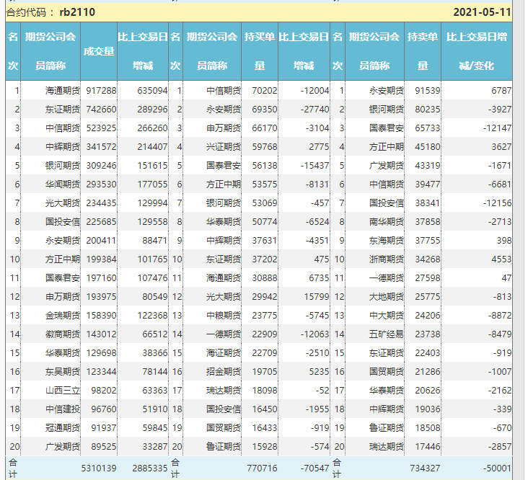
Task: Click long position value 56138
Action: [x=265, y=166]
